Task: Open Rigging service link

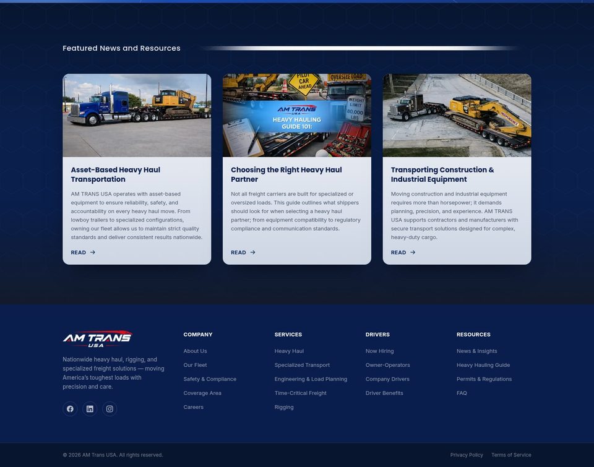Action: (x=284, y=407)
